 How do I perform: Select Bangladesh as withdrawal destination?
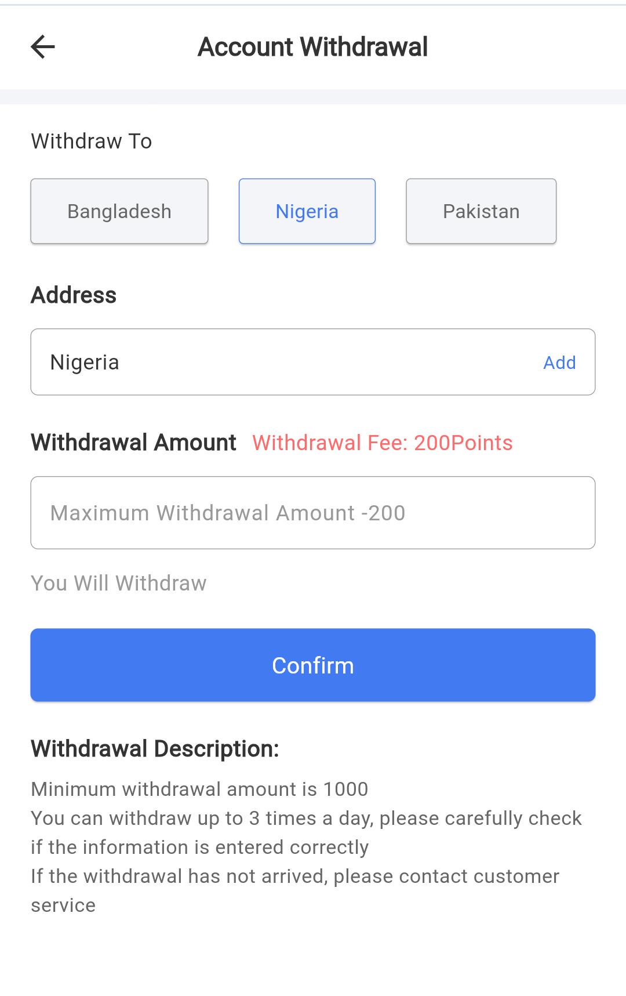coord(119,211)
